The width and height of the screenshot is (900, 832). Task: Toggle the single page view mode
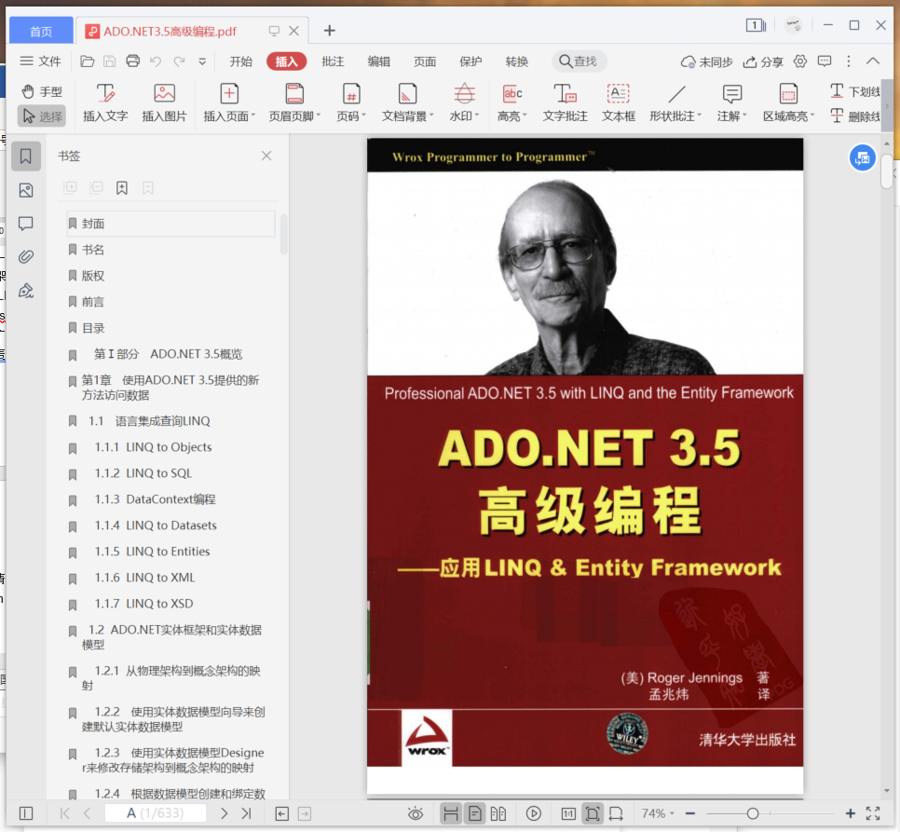click(x=475, y=813)
